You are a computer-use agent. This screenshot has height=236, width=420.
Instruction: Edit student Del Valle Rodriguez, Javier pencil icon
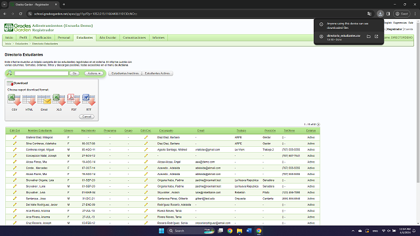pyautogui.click(x=14, y=205)
